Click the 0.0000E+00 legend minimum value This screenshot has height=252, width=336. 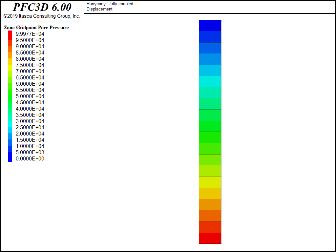click(30, 158)
